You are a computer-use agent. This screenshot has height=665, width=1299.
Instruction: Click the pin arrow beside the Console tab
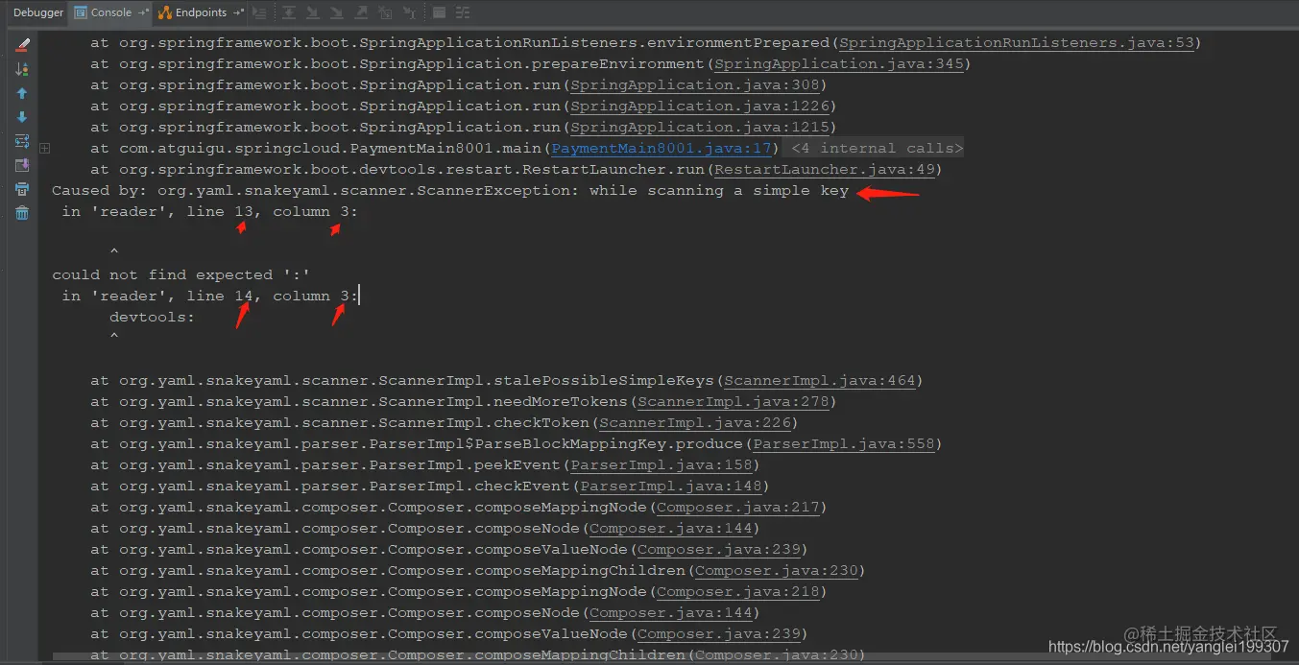144,12
